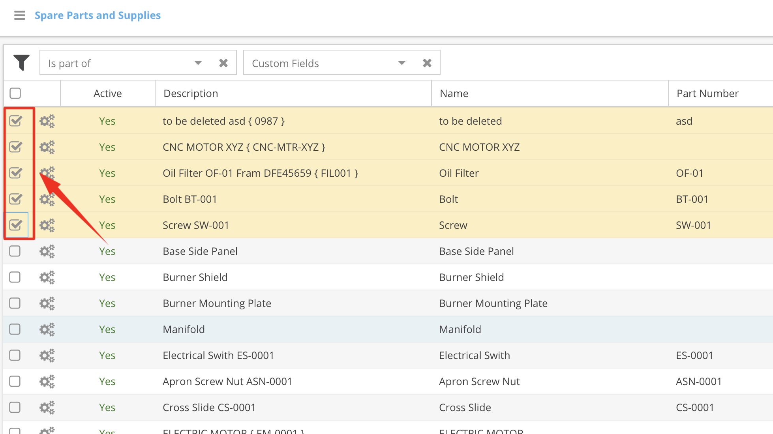Viewport: 773px width, 434px height.
Task: Expand the Custom Fields dropdown
Action: pos(402,63)
